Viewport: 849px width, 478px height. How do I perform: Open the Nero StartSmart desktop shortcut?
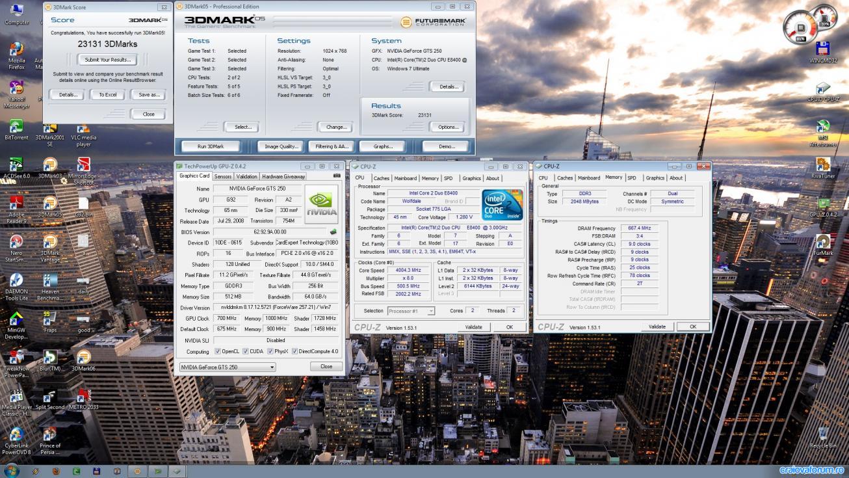pos(16,248)
